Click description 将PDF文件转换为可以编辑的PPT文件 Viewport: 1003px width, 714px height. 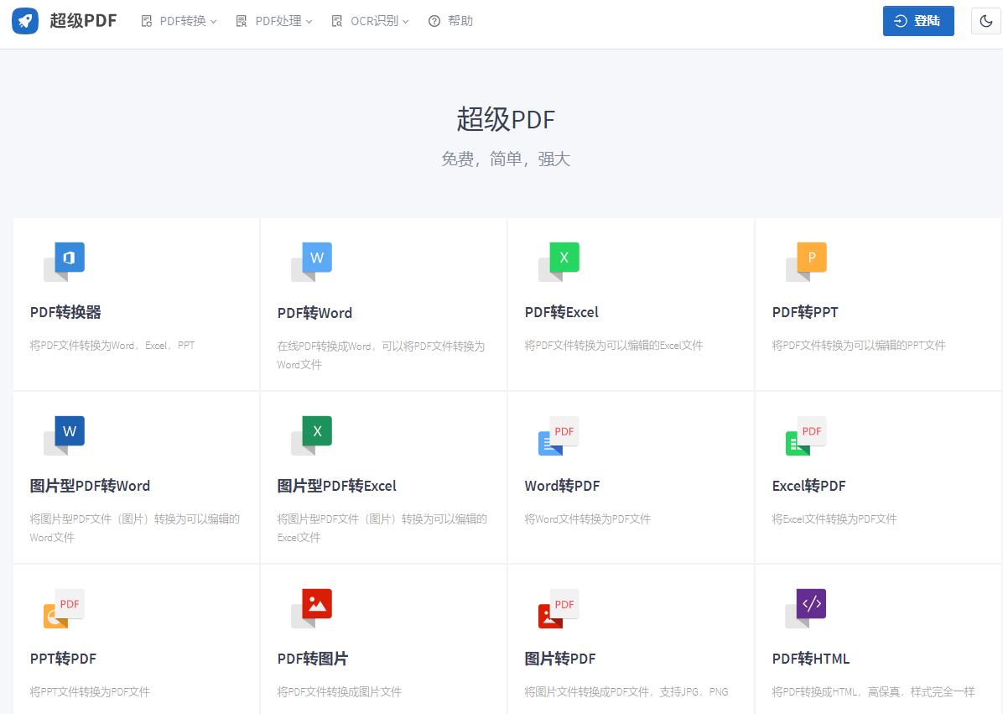(x=859, y=346)
